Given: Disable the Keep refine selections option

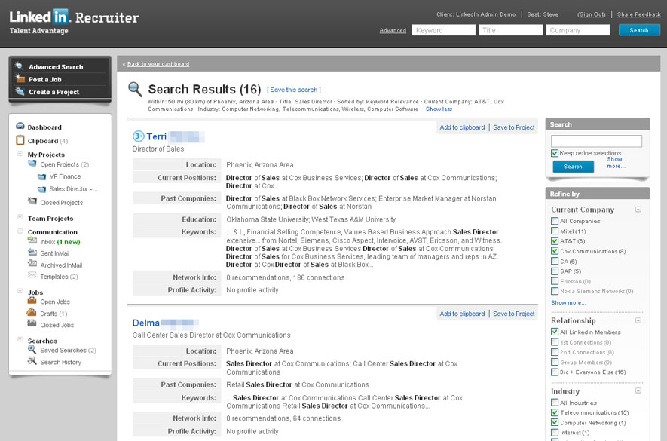Looking at the screenshot, I should pos(555,153).
